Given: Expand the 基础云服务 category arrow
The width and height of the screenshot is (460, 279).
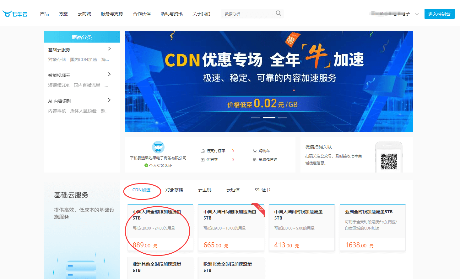Looking at the screenshot, I should (109, 49).
